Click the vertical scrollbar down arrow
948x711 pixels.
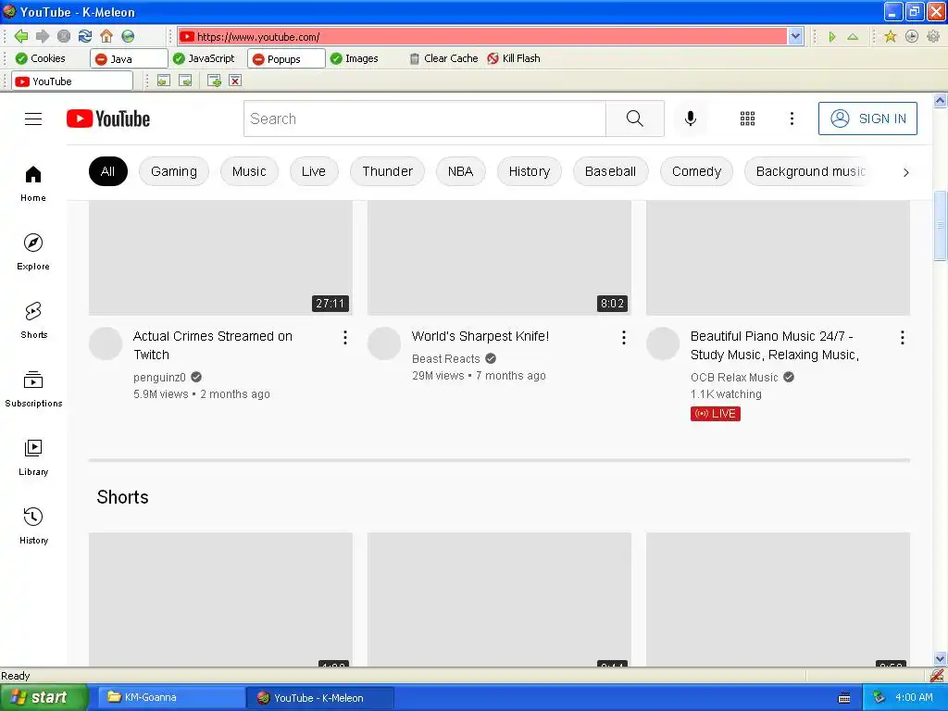(940, 659)
